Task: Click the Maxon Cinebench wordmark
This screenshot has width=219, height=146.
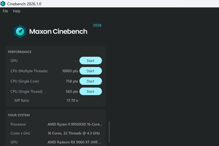Action: pyautogui.click(x=58, y=31)
